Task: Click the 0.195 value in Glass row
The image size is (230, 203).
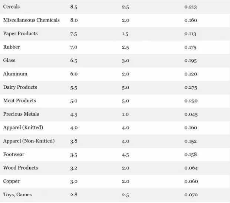Action: click(x=191, y=60)
